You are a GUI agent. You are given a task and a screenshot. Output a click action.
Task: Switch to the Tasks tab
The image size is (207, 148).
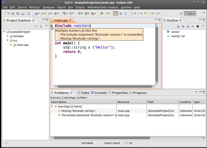(x=83, y=93)
